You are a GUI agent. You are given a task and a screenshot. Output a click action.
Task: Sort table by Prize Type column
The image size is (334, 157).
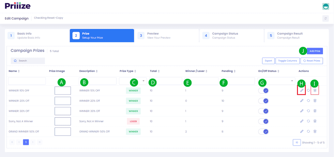(128, 71)
